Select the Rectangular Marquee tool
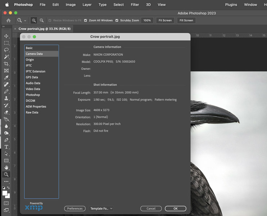This screenshot has width=267, height=216. (6, 43)
